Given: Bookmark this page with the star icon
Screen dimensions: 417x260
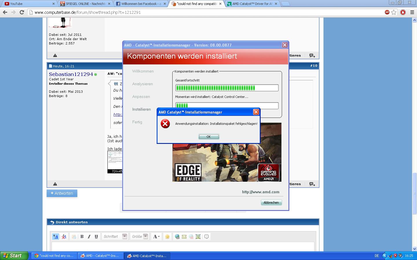Looking at the screenshot, I should tap(394, 12).
